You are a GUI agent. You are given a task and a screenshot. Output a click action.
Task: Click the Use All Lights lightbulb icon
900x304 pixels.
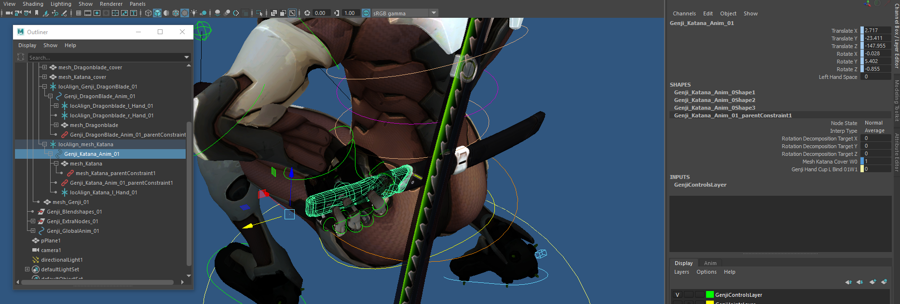pos(194,13)
